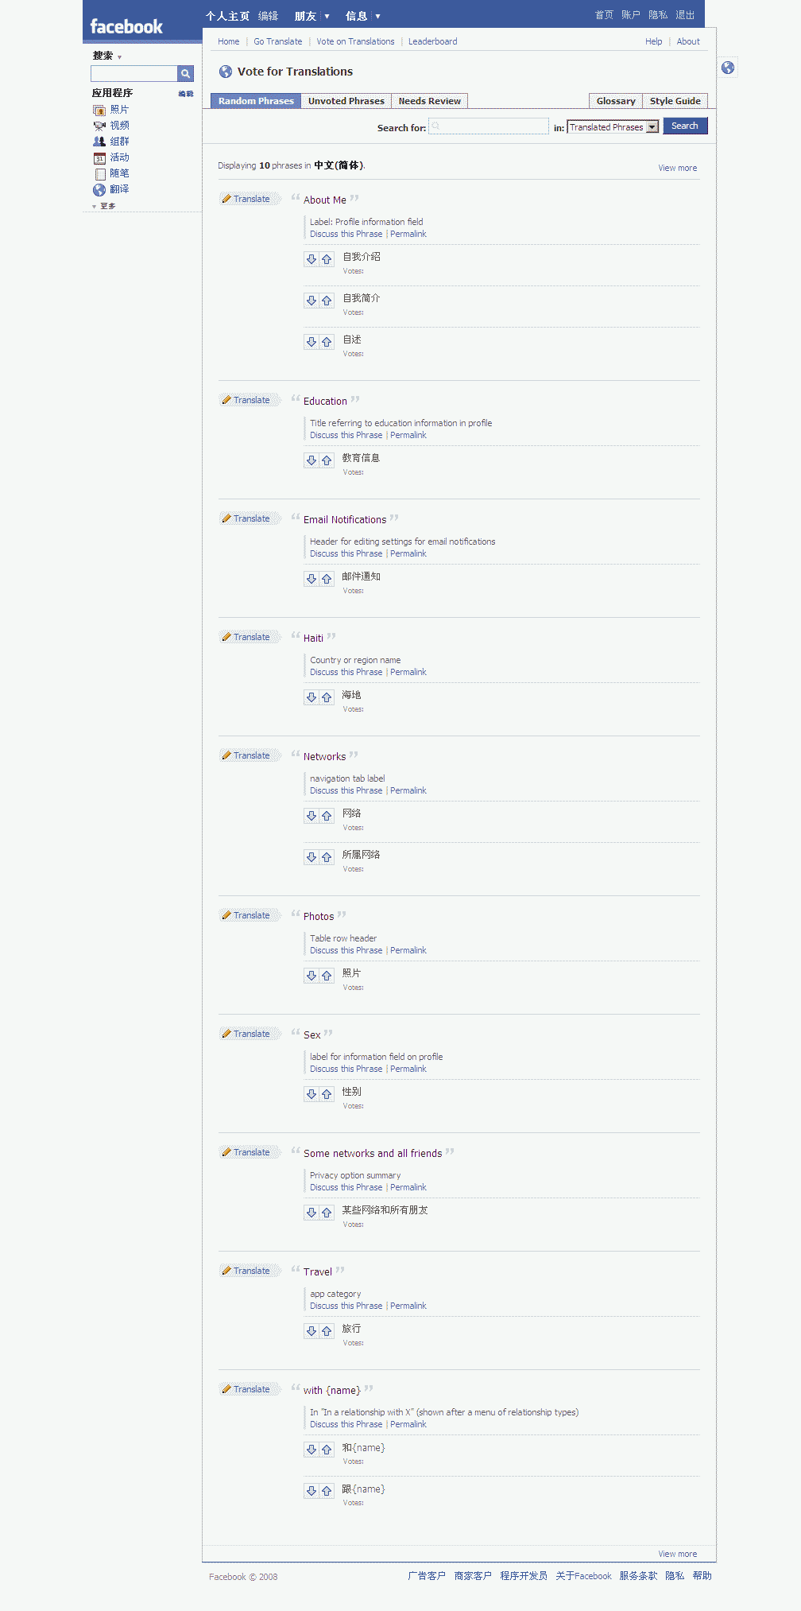Open the 信息 dropdown arrow in top bar
The image size is (801, 1611).
(377, 16)
